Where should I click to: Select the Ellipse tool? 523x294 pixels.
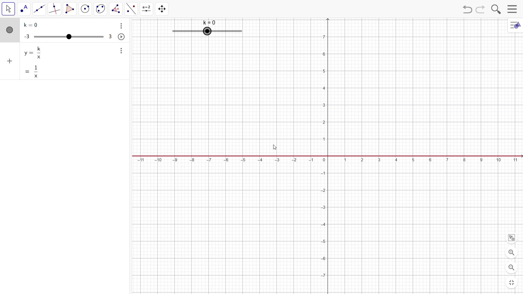pyautogui.click(x=101, y=9)
